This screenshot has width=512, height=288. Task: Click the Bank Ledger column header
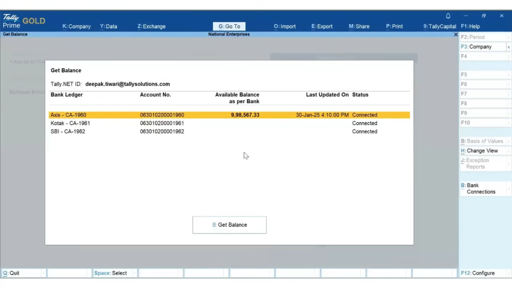[x=67, y=95]
